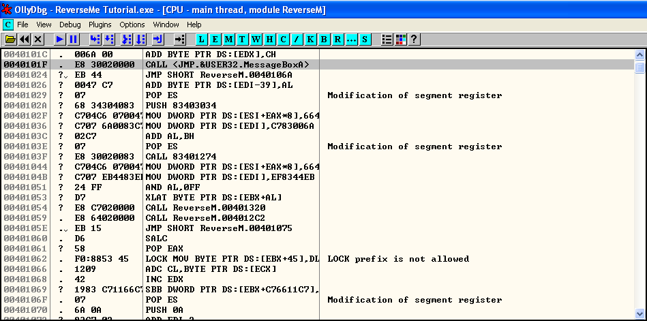Click Step into toolbar icon
The height and width of the screenshot is (321, 647).
coord(95,40)
